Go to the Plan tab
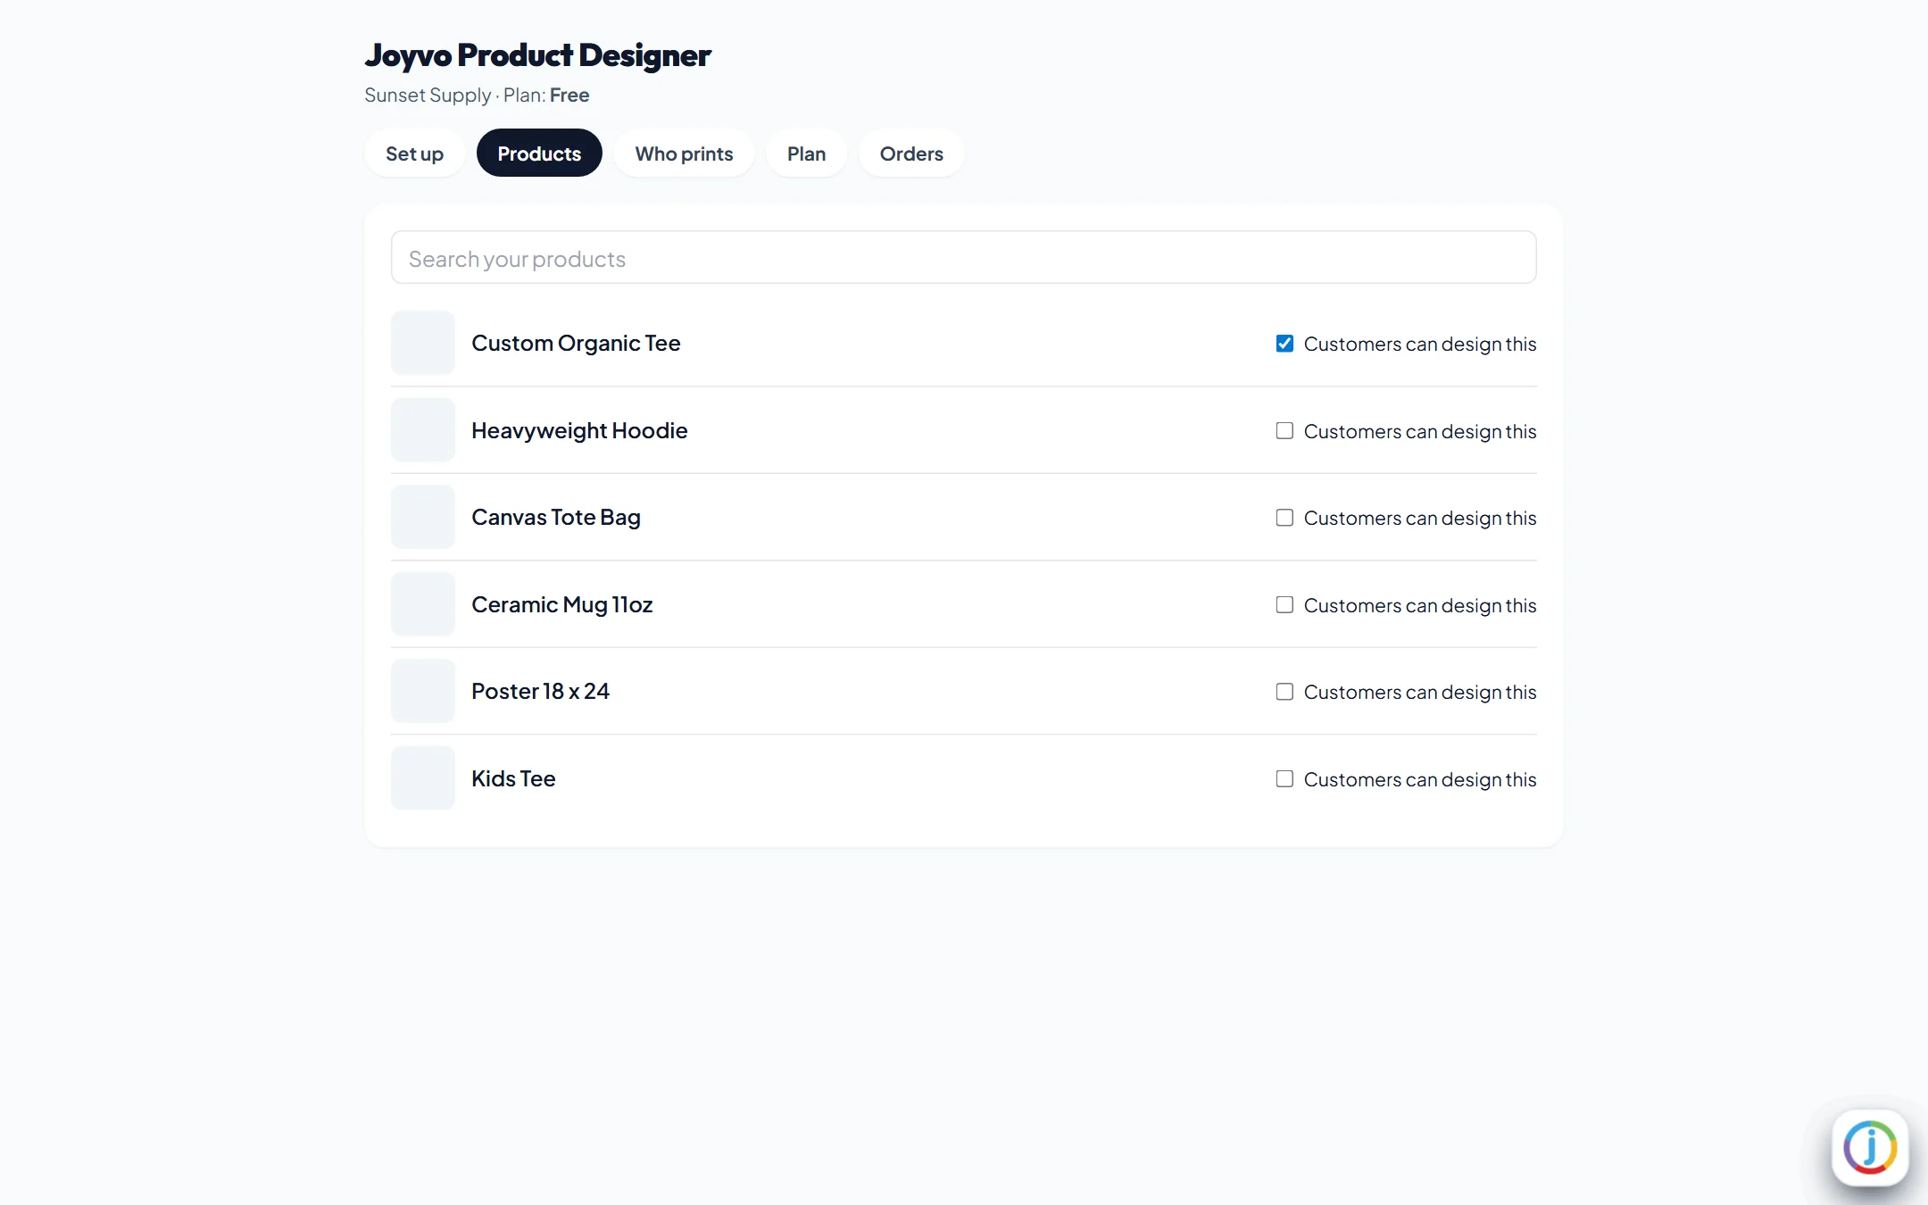This screenshot has width=1928, height=1205. coord(806,154)
